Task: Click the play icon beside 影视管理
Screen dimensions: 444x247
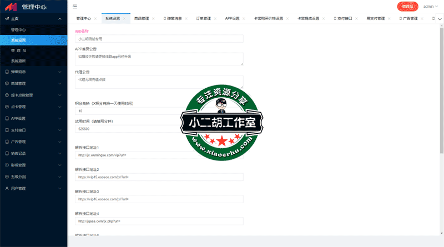Action: [7, 165]
